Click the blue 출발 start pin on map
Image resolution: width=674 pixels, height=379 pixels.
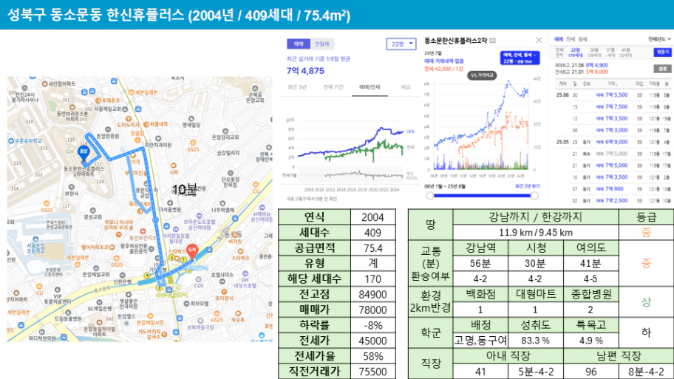click(x=84, y=154)
